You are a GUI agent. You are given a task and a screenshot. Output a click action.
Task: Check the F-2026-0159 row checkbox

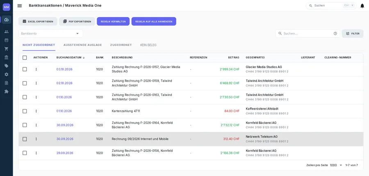[25, 83]
